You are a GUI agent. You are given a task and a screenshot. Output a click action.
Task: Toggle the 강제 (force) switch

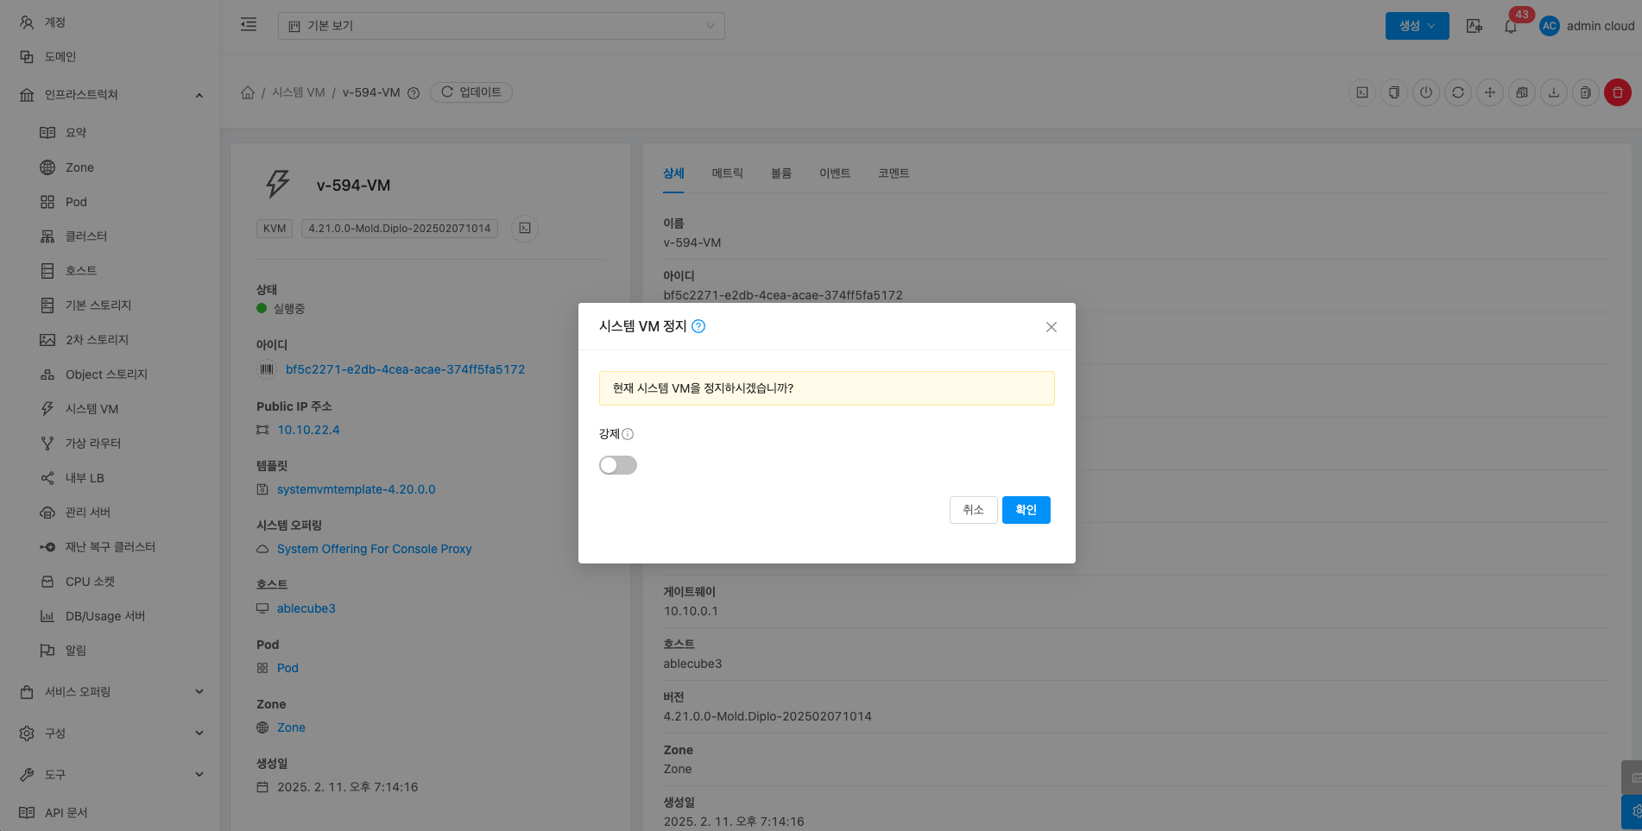[618, 465]
